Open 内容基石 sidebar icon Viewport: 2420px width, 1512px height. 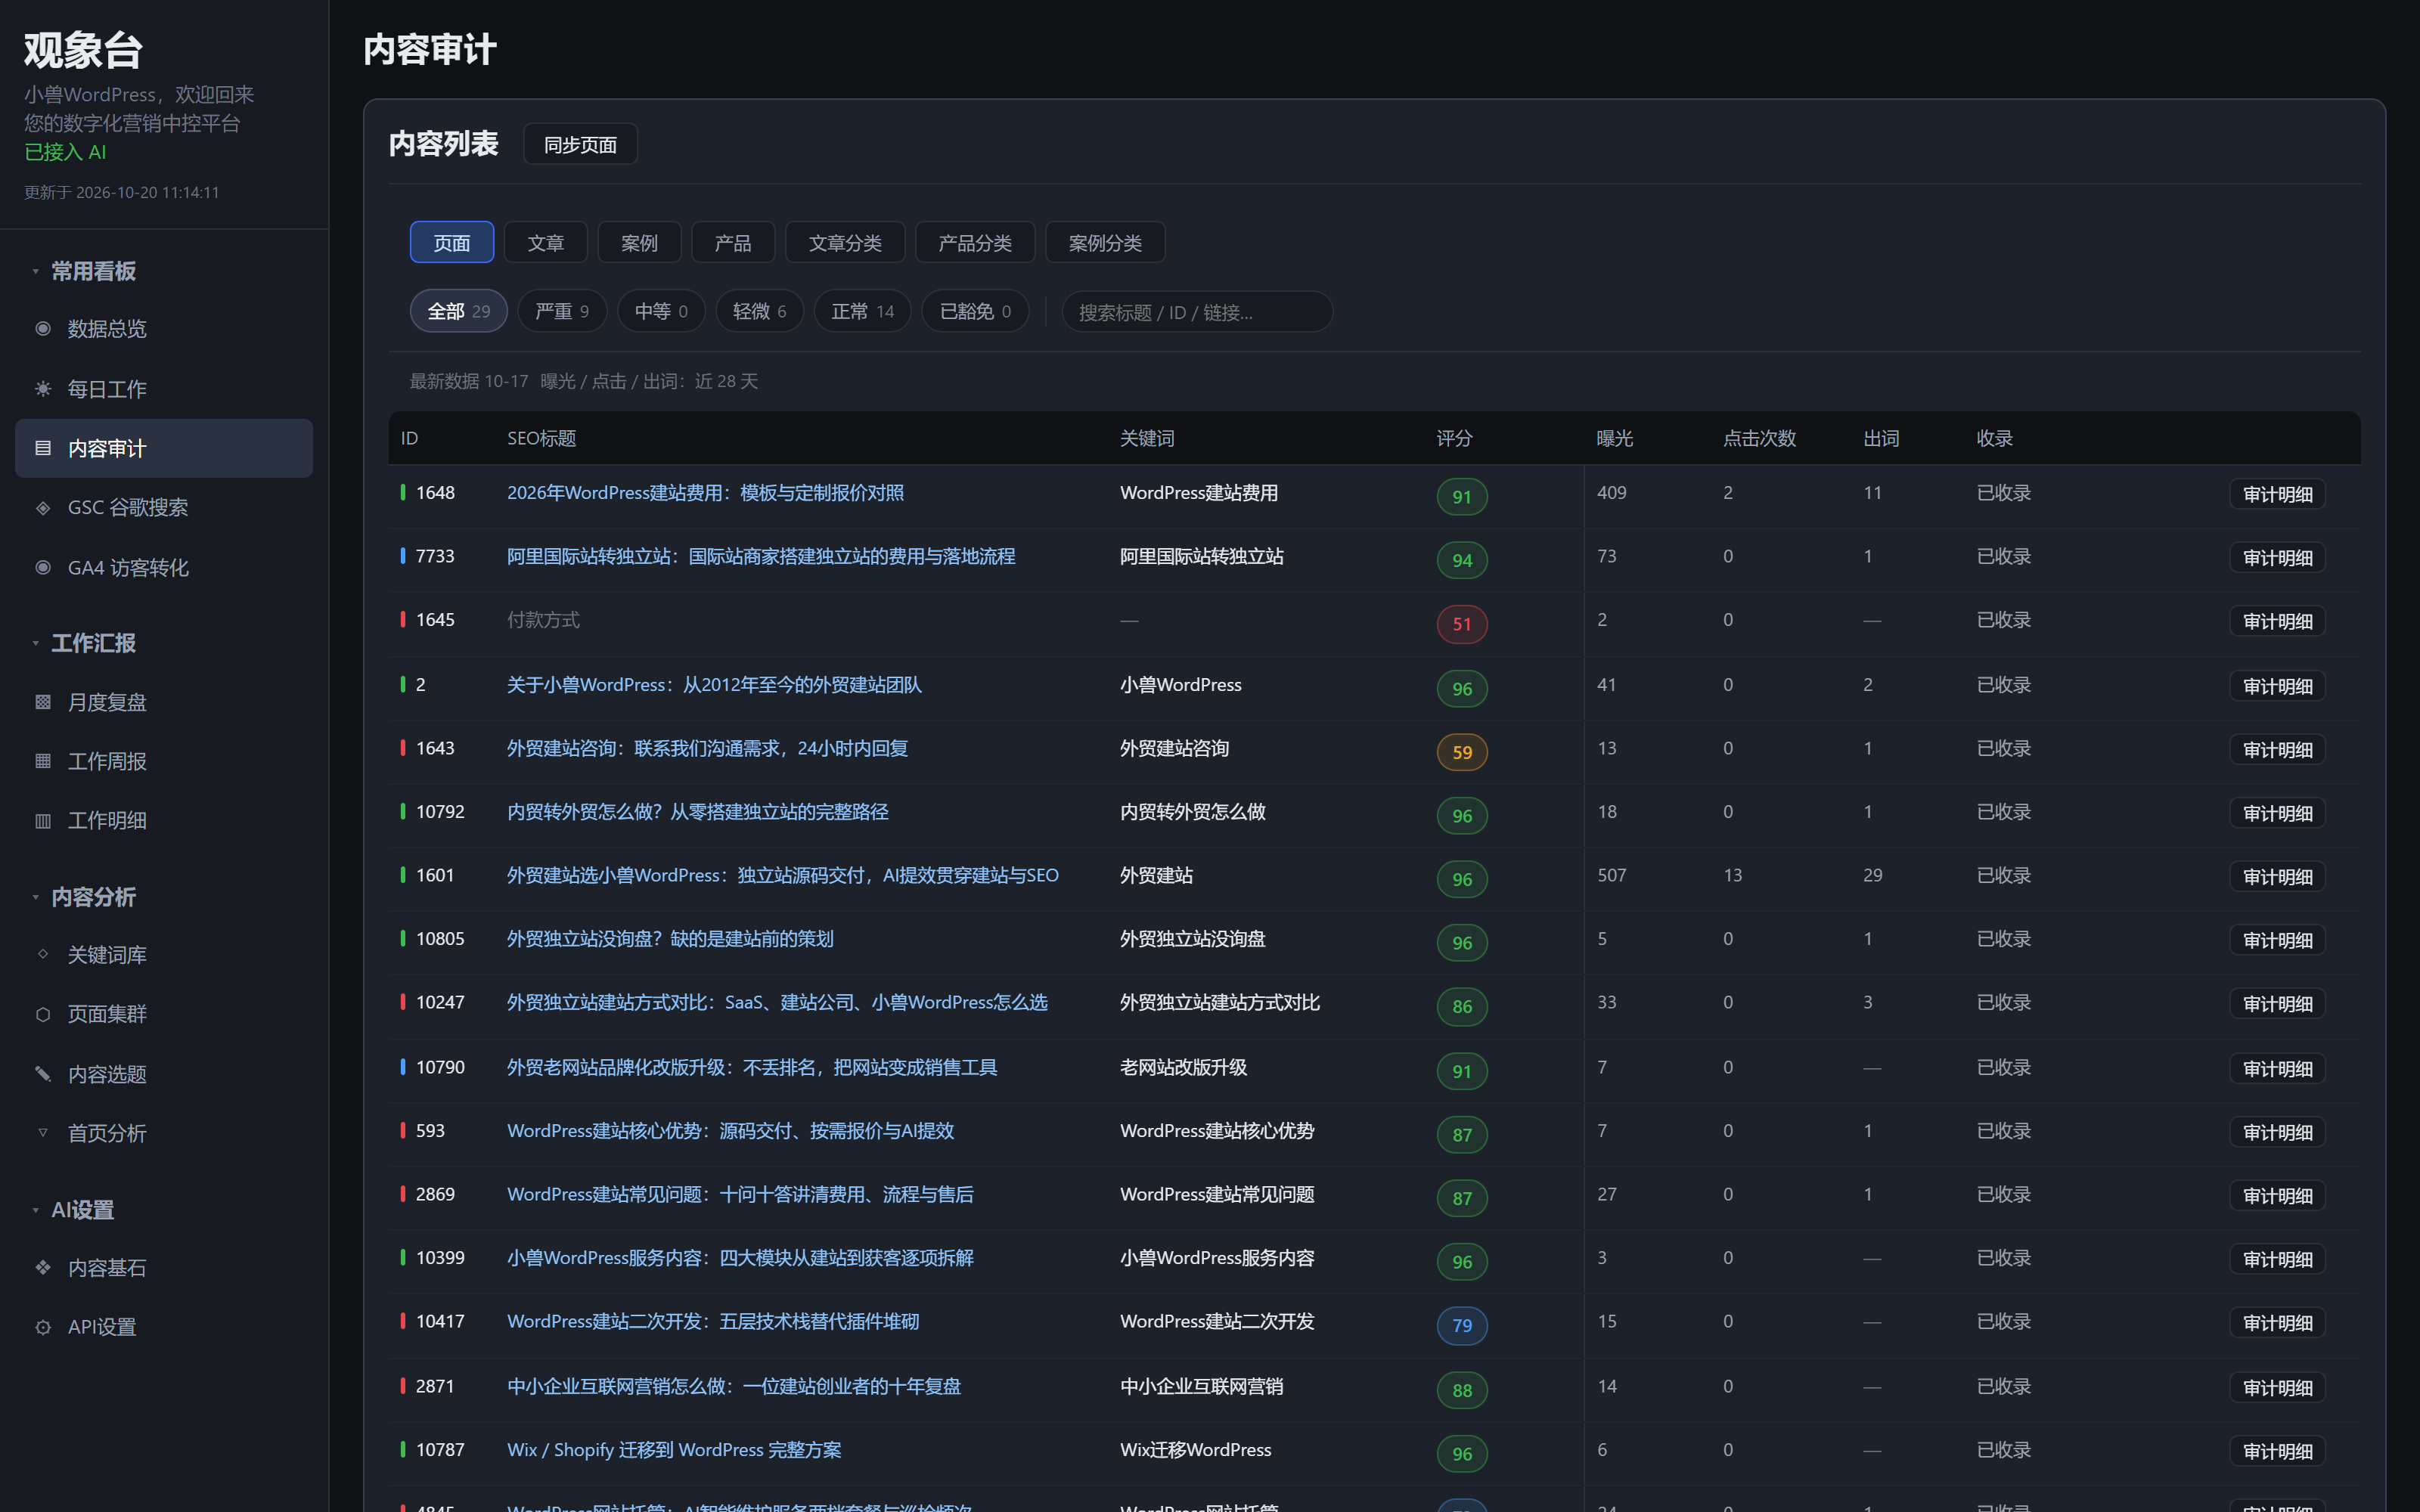(x=43, y=1268)
